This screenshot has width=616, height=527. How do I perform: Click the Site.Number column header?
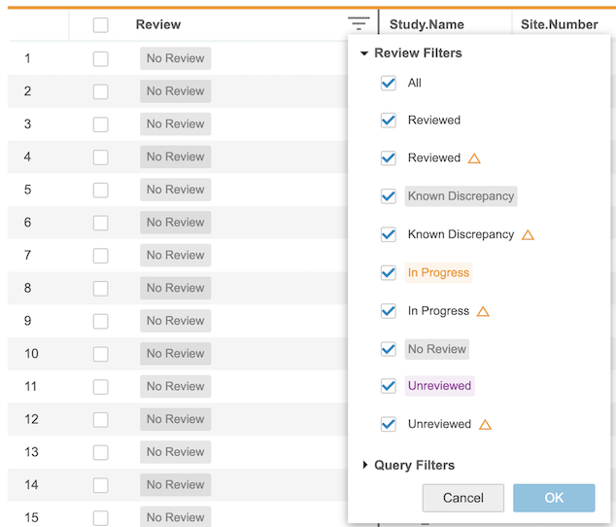(559, 24)
